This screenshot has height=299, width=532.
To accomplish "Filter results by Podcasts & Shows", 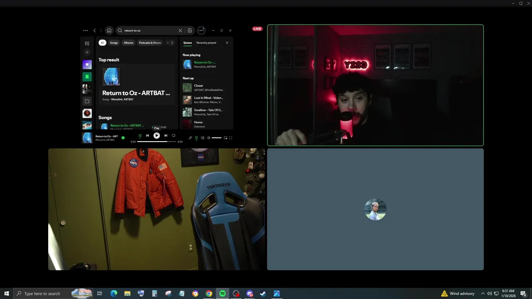I will (150, 43).
